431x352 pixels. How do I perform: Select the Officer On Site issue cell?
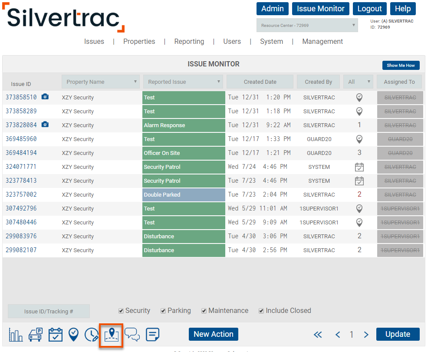click(184, 153)
